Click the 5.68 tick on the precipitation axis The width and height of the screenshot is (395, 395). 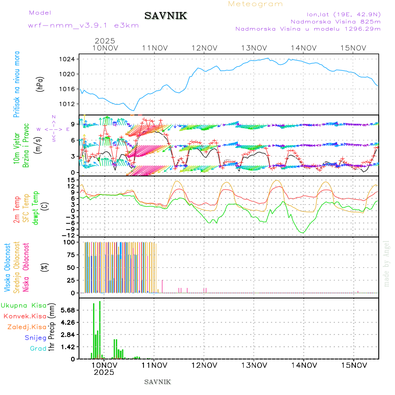[x=68, y=310]
